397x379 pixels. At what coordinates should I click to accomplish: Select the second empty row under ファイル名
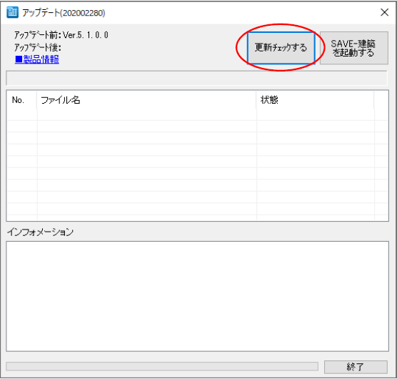point(147,127)
